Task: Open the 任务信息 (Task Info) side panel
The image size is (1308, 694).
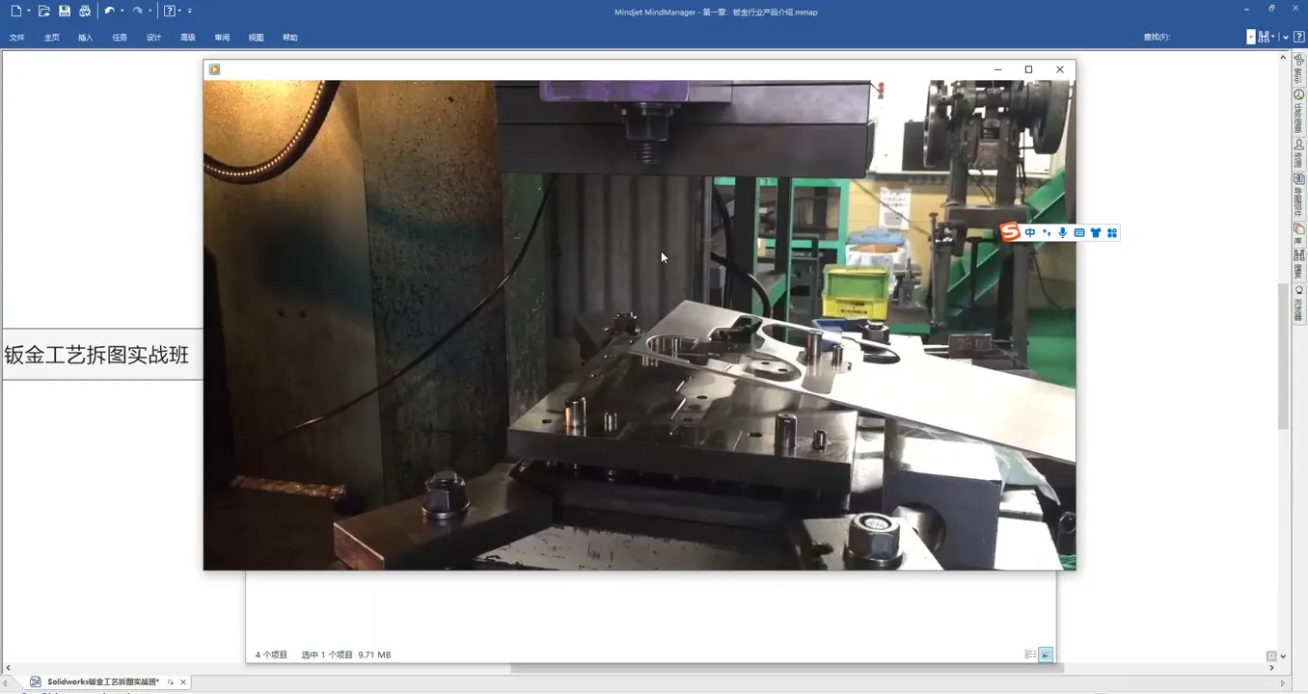Action: click(x=1298, y=111)
